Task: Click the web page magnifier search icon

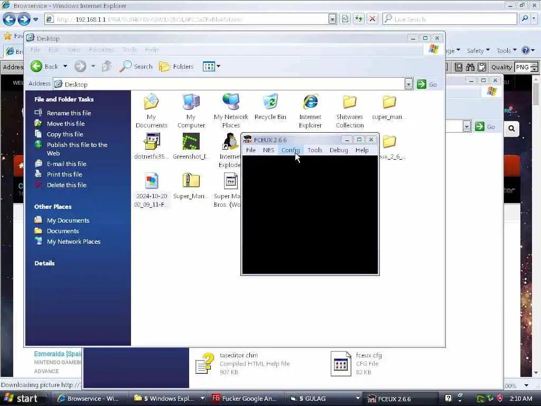Action: 511,128
